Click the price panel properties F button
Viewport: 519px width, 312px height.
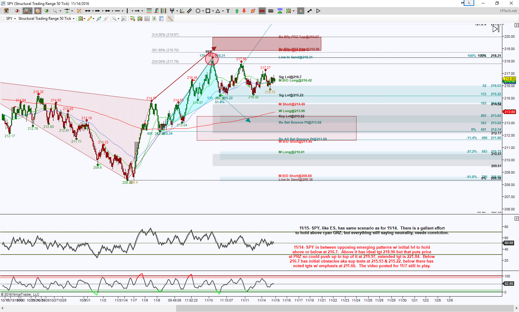[x=517, y=25]
